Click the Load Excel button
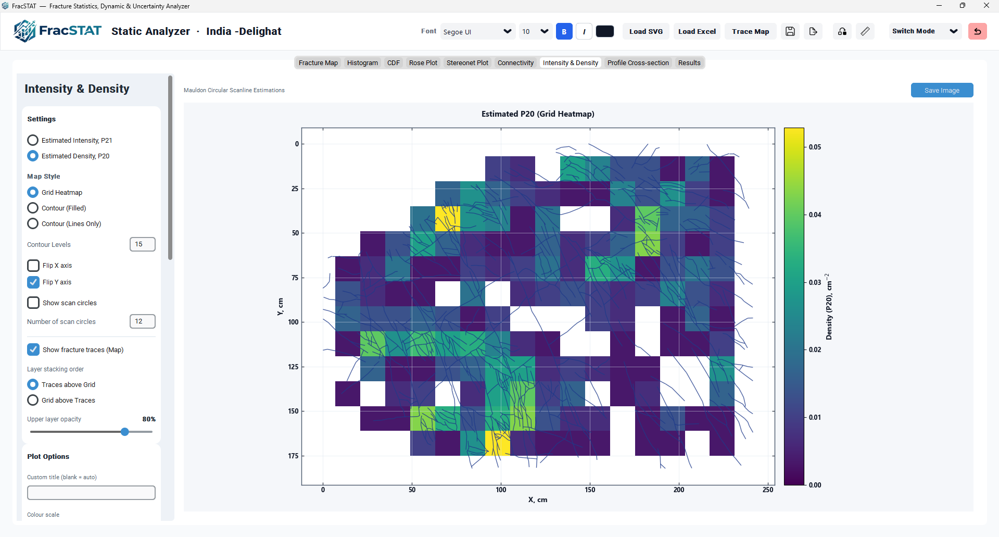999x537 pixels. point(697,31)
